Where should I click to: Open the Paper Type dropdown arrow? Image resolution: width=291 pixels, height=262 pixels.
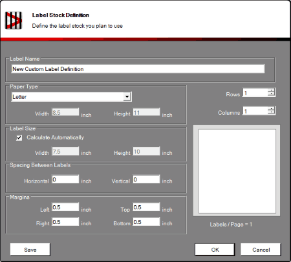127,97
